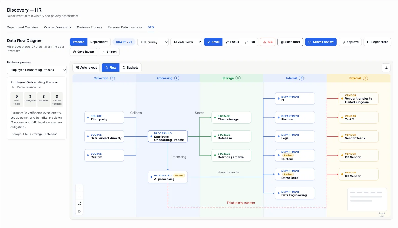Select the Data Engineering department node
The width and height of the screenshot is (398, 228).
coord(295,193)
